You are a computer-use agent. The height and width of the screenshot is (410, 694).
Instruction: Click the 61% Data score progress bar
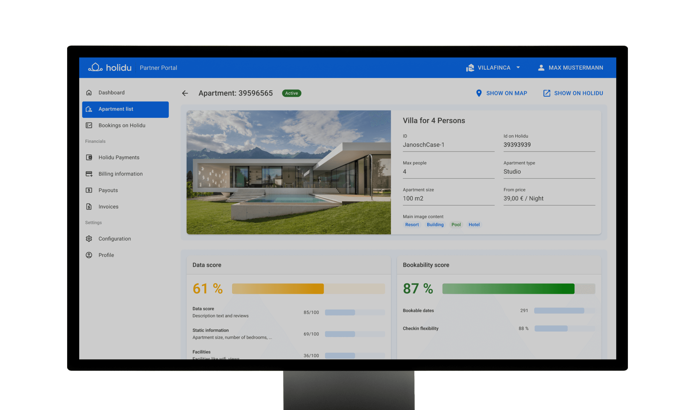click(x=308, y=289)
